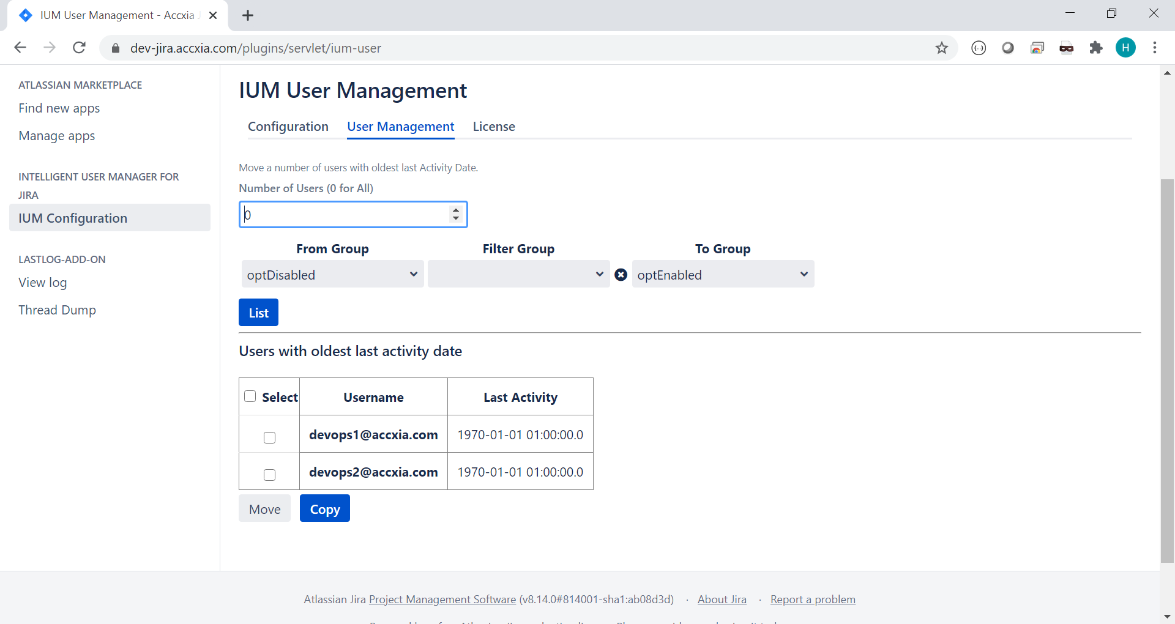Open the From Group dropdown
This screenshot has width=1175, height=624.
pyautogui.click(x=332, y=275)
